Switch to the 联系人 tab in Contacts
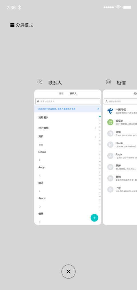This screenshot has height=290, width=137. click(73, 94)
